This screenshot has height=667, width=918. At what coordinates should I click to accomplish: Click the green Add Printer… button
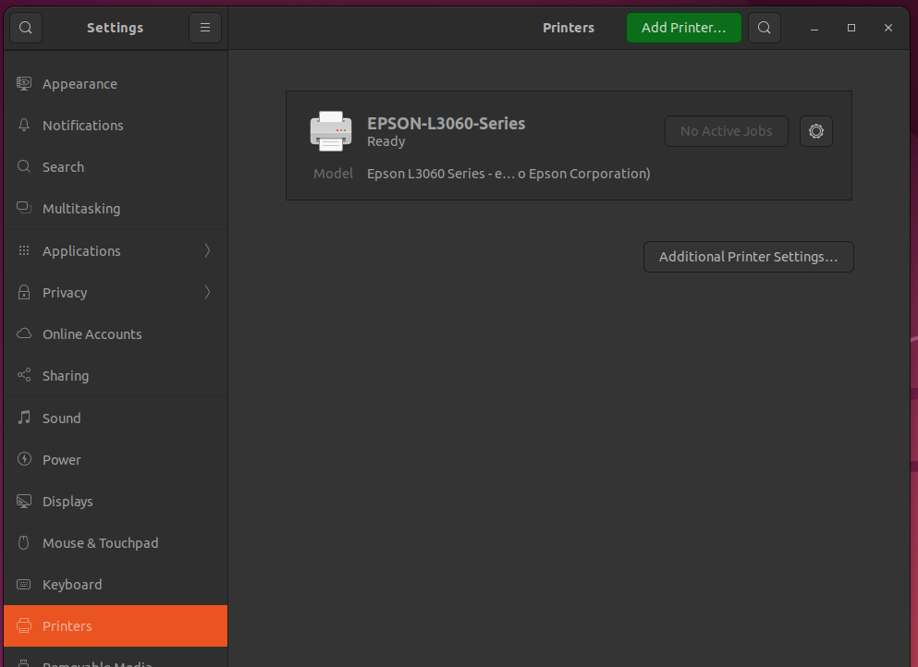(684, 28)
